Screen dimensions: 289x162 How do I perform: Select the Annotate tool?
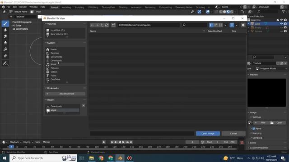tap(5, 63)
